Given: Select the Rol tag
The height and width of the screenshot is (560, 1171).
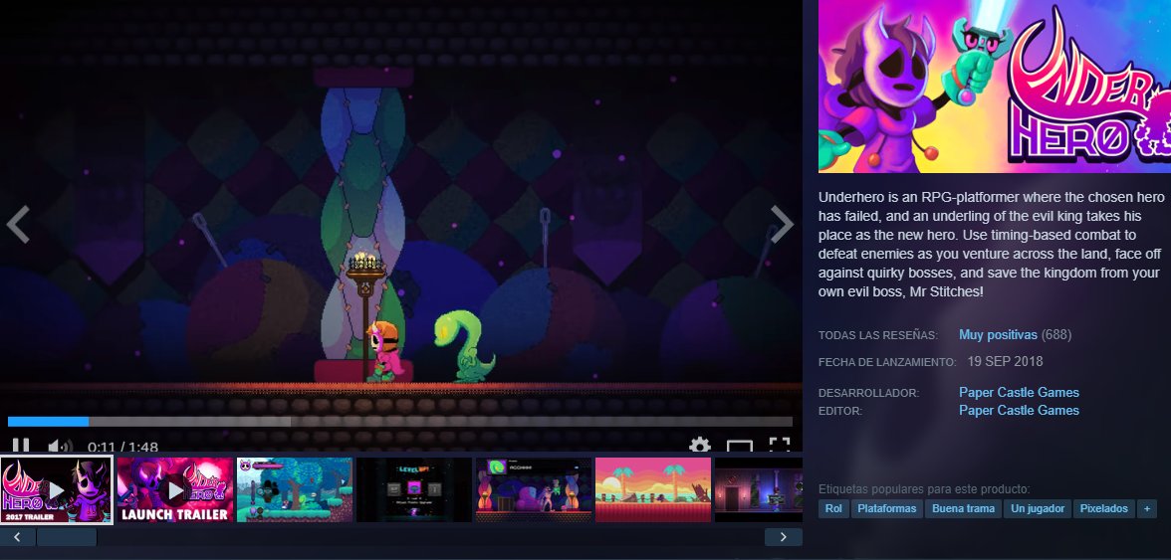Looking at the screenshot, I should 832,508.
